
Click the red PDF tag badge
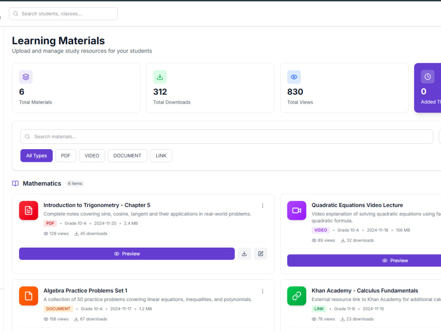50,223
